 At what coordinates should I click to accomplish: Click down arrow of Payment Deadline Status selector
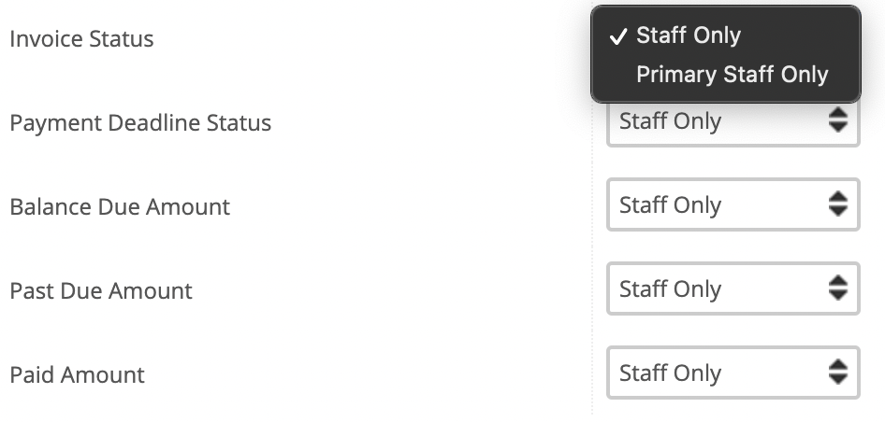[x=838, y=127]
